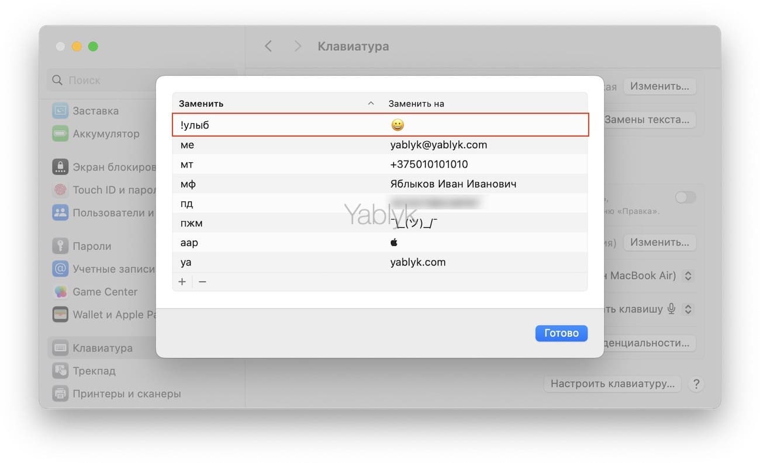Click the Touch ID fingerprint icon
Screen dimensions: 760x463
(61, 190)
